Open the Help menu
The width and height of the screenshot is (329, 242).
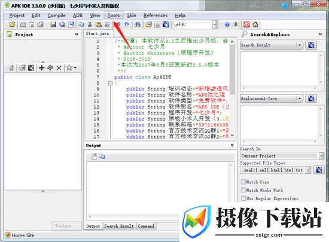pos(180,16)
